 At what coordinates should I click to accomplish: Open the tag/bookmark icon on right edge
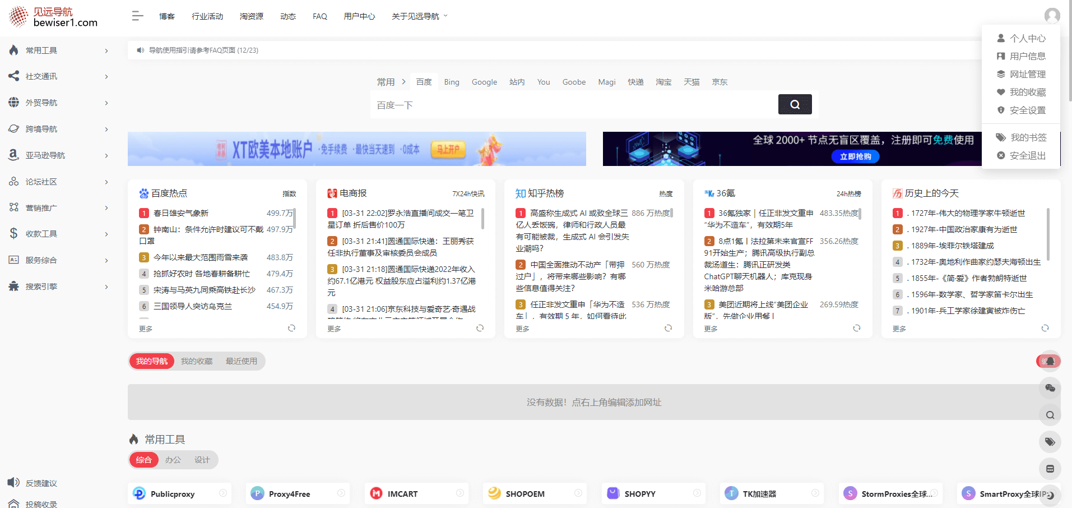(1049, 442)
